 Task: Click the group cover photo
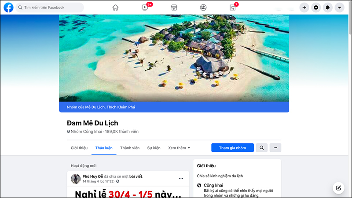point(174,58)
